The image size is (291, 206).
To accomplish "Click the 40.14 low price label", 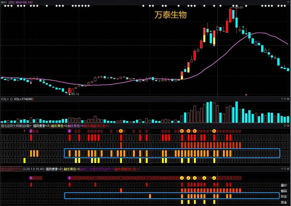I will [75, 94].
